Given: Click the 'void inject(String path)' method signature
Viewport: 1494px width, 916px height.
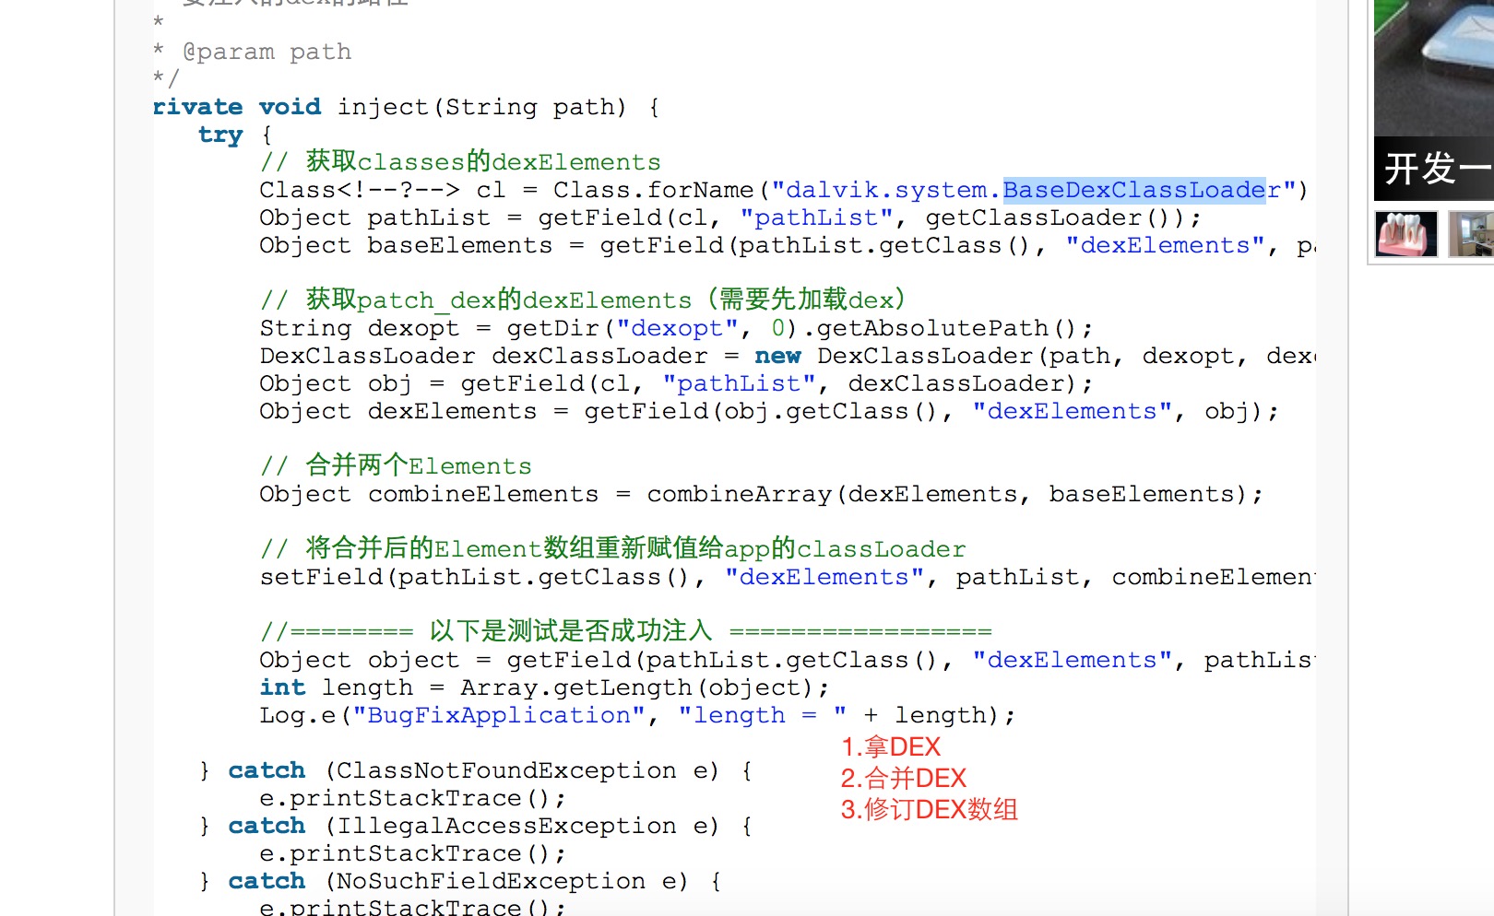Looking at the screenshot, I should pos(443,107).
